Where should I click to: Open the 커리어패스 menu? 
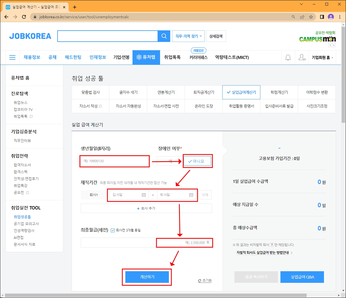coord(198,57)
